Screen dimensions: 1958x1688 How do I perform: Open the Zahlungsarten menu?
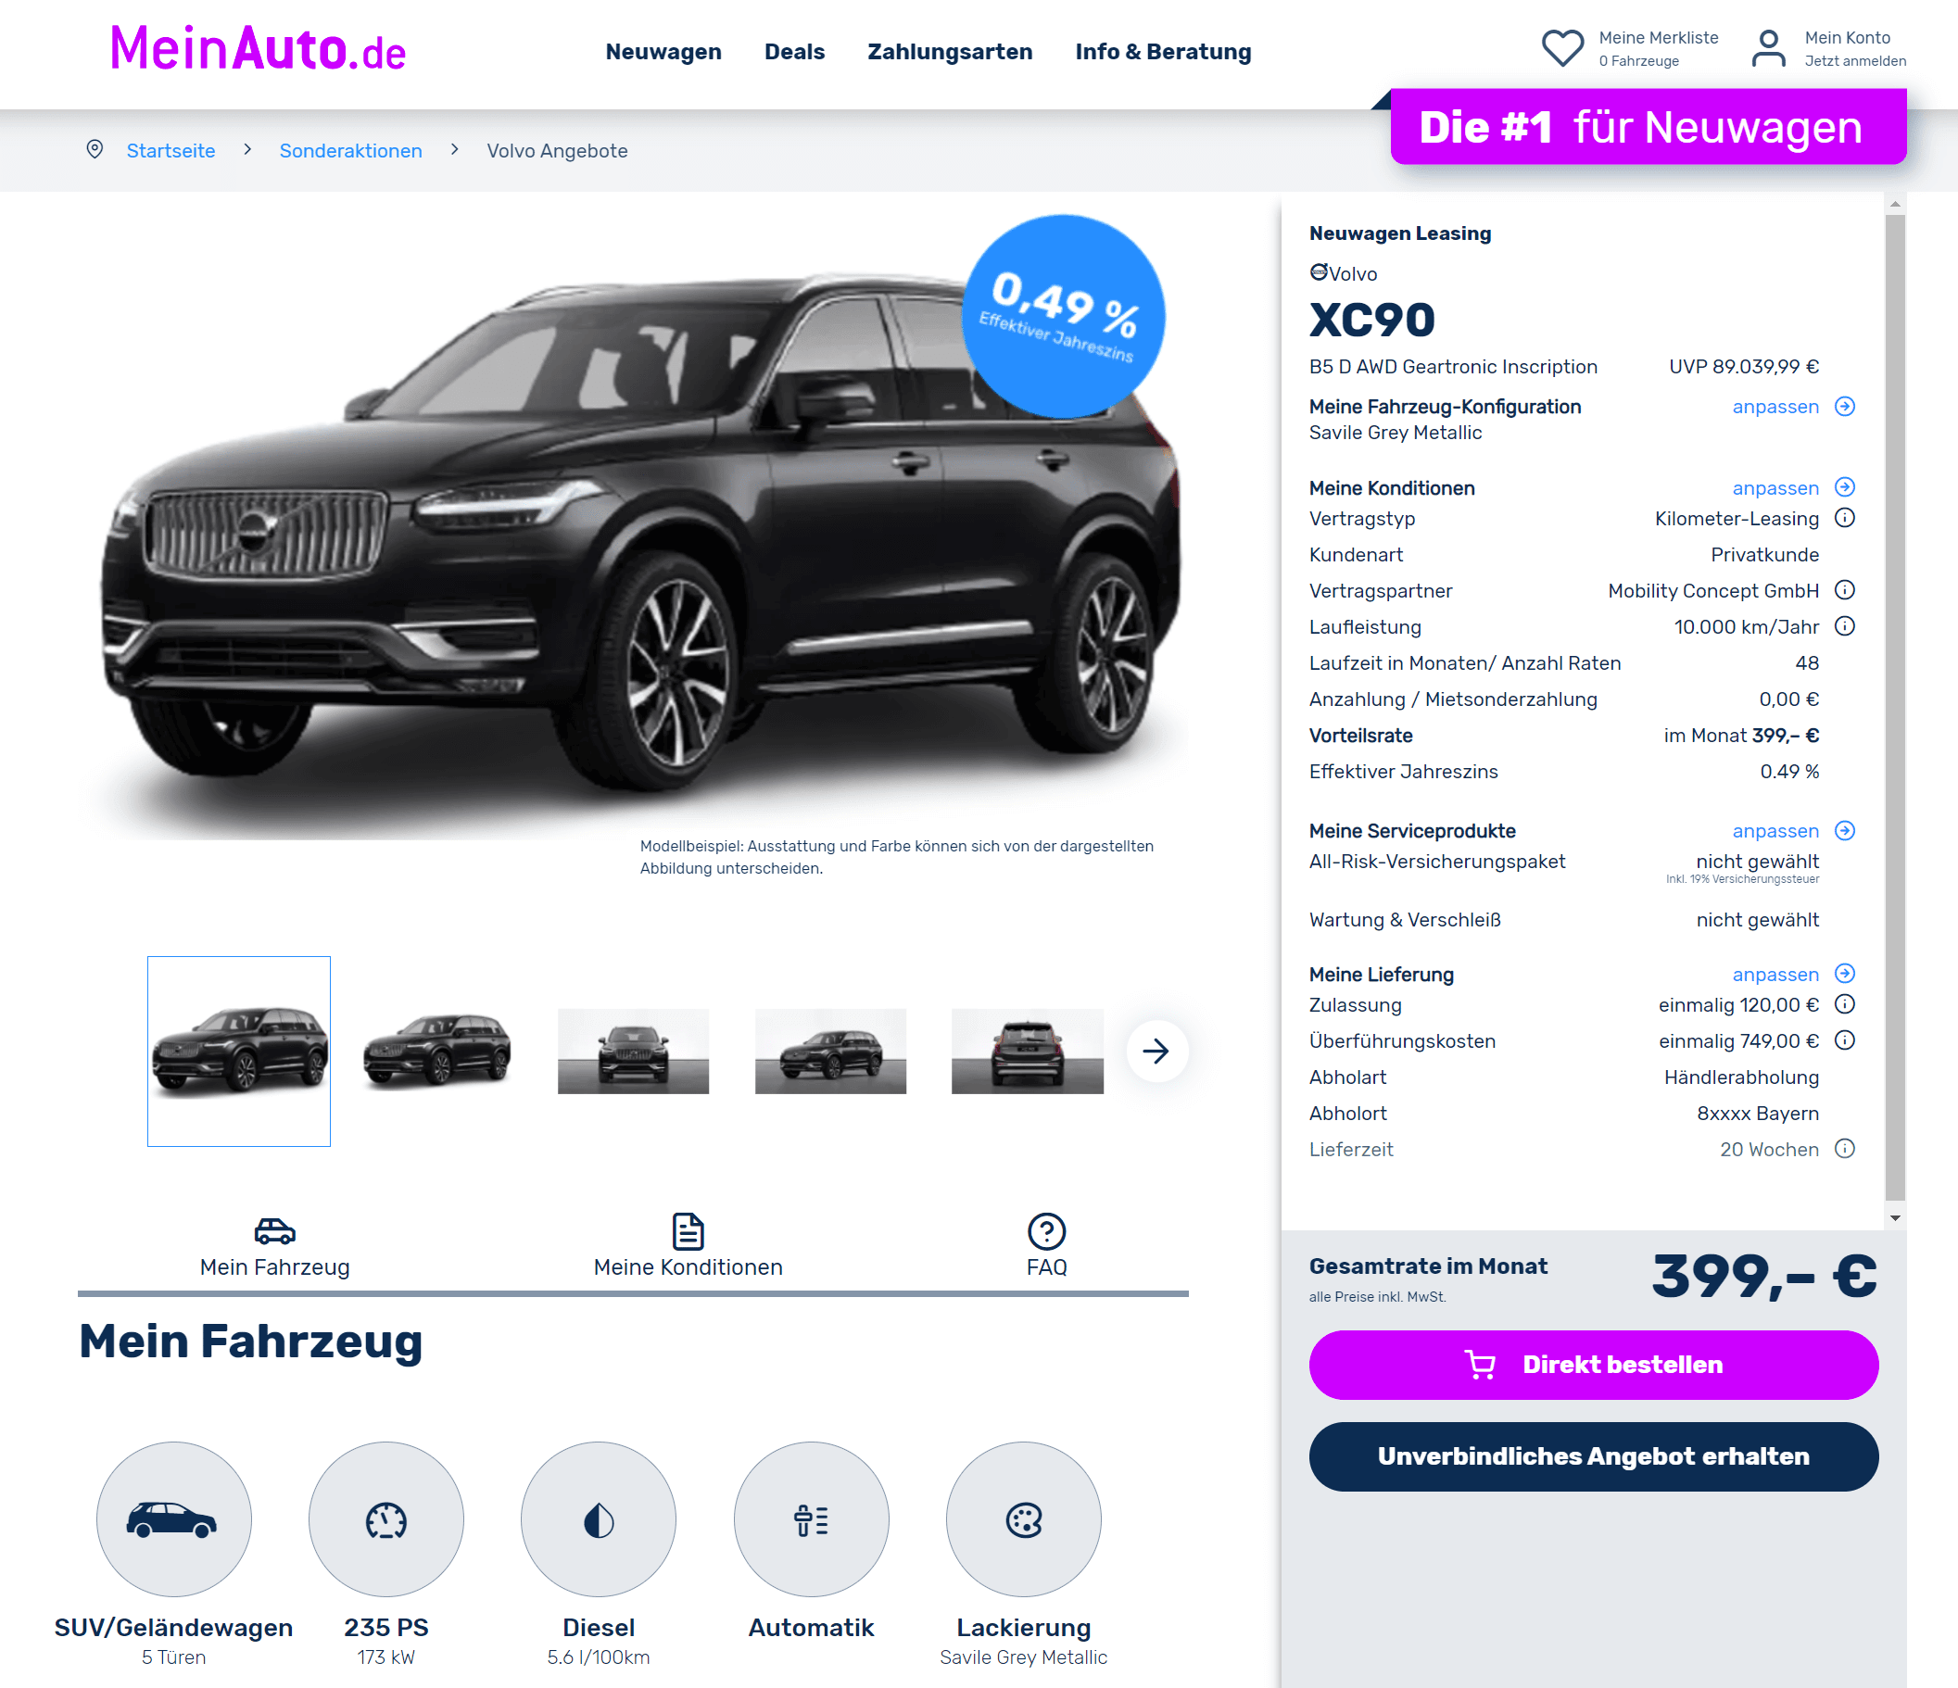[950, 52]
